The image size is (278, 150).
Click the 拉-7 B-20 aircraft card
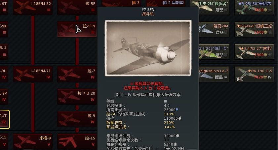77,97
